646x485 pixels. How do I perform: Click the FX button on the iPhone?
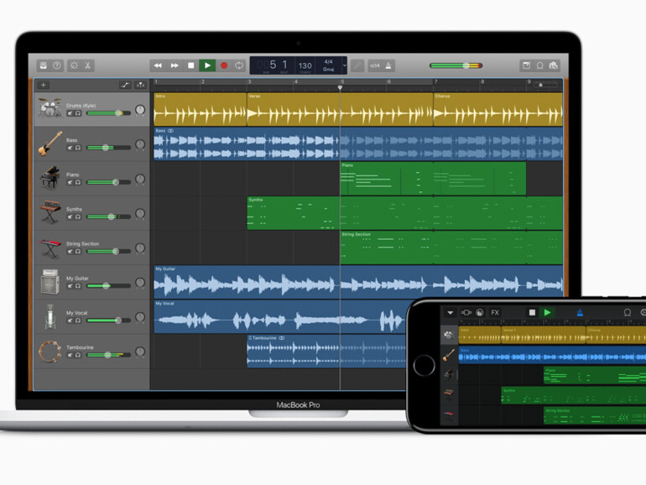[494, 313]
